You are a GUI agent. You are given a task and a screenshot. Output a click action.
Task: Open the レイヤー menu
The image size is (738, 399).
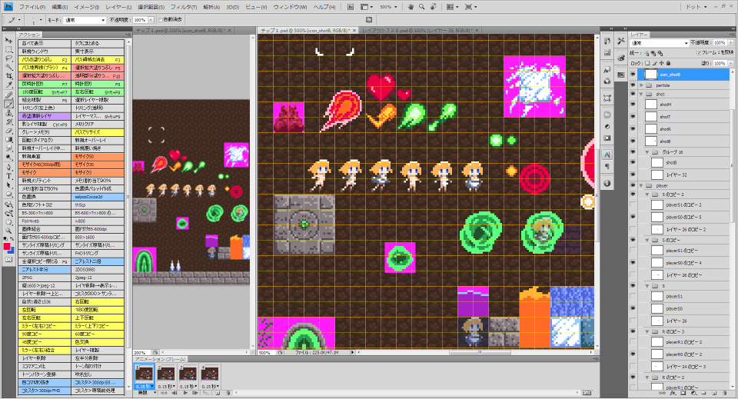coord(118,7)
